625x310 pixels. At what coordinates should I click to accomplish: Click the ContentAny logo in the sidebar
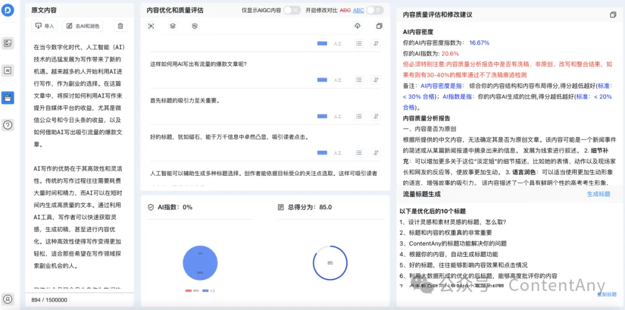8,10
